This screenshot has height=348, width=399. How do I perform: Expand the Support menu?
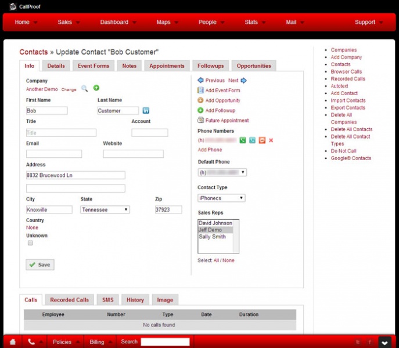click(369, 22)
